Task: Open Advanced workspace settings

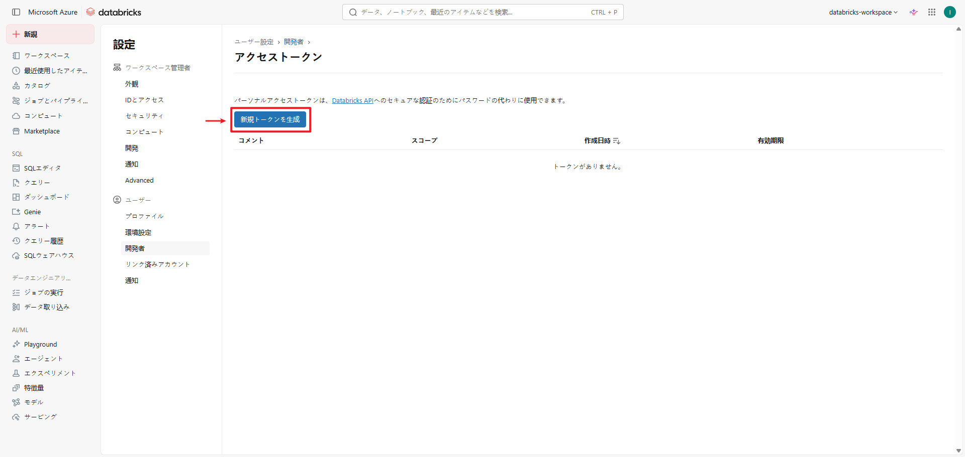Action: click(x=139, y=181)
